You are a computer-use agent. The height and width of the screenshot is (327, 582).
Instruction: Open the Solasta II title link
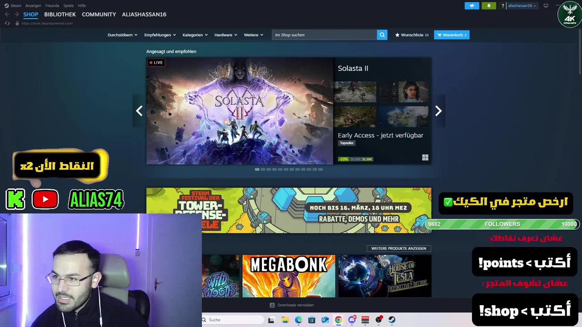coord(353,68)
